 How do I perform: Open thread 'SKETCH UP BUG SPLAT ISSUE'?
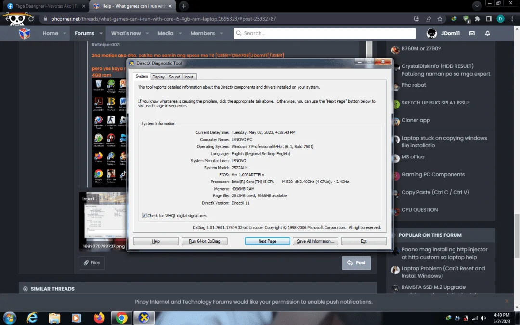coord(435,103)
